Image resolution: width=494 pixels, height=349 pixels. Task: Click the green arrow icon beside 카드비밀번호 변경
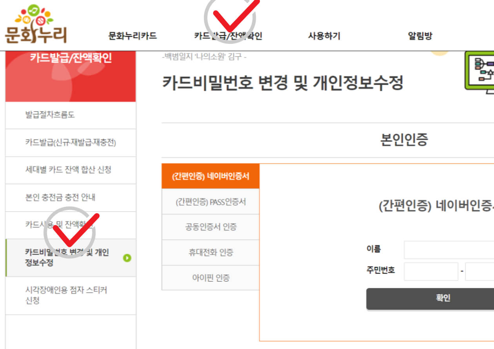tap(127, 258)
